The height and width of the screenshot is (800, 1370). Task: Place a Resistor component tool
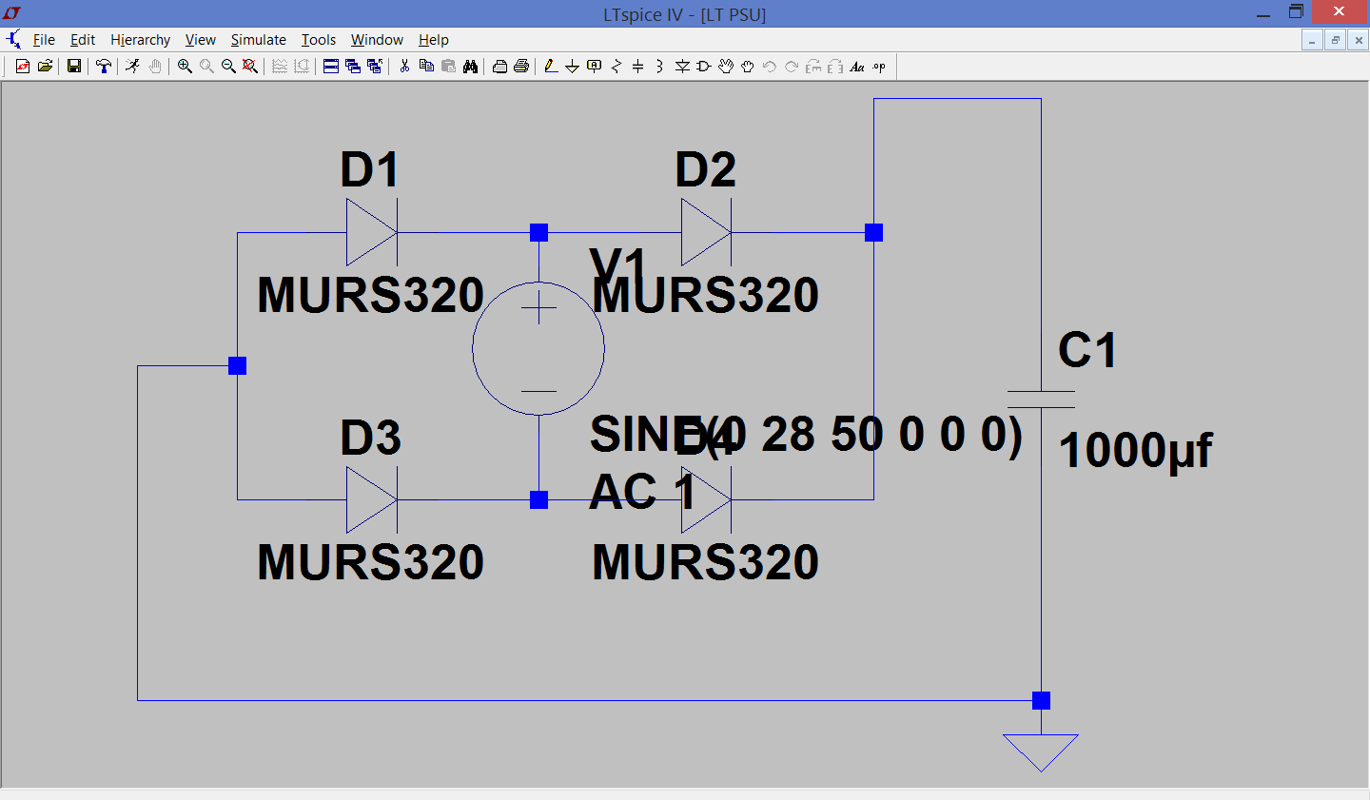(x=616, y=67)
